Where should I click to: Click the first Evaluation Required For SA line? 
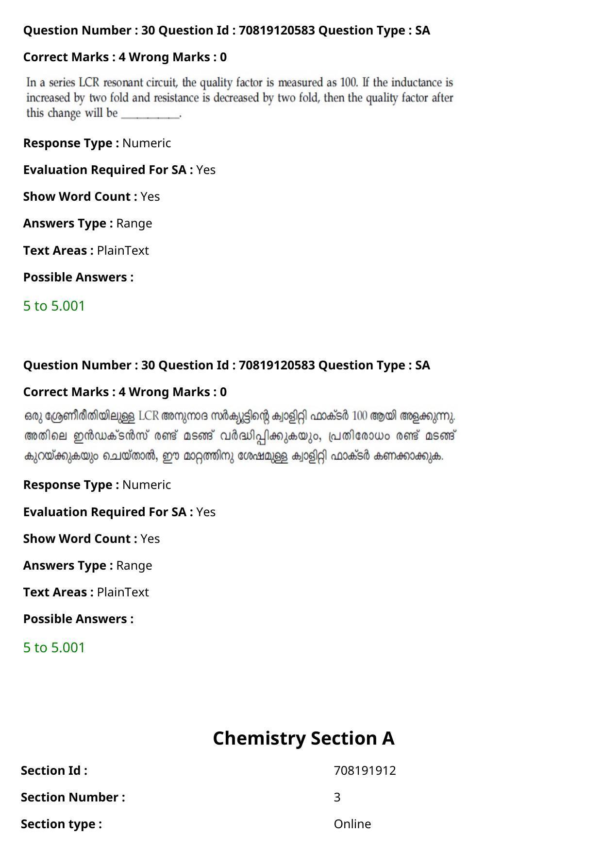coord(119,170)
